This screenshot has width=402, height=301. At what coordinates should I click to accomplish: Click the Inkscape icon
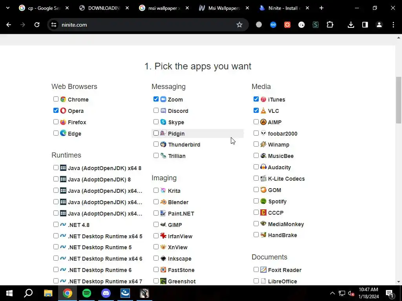[x=163, y=258]
